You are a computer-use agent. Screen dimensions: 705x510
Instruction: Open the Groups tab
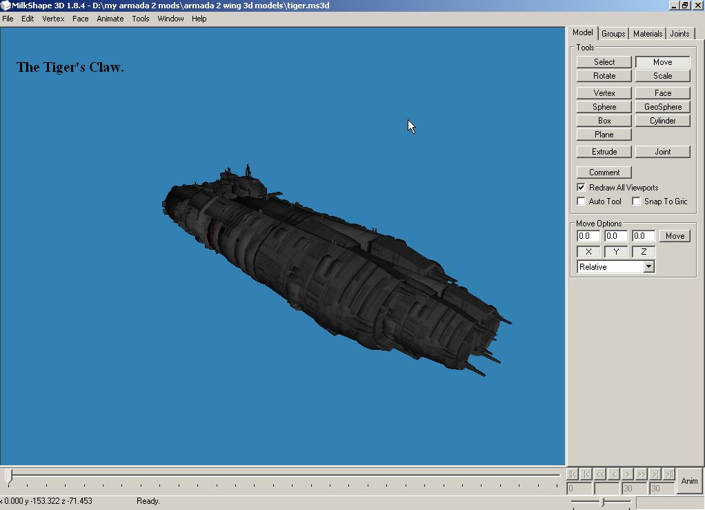tap(613, 34)
